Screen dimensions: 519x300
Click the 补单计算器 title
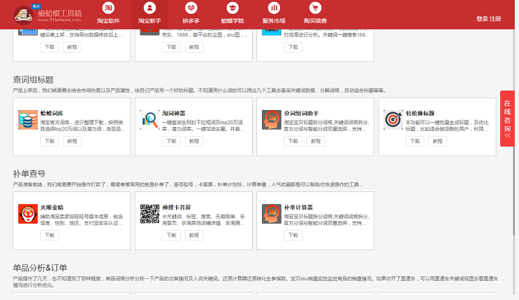298,207
